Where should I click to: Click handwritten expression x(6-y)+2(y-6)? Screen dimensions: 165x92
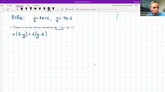coord(30,35)
